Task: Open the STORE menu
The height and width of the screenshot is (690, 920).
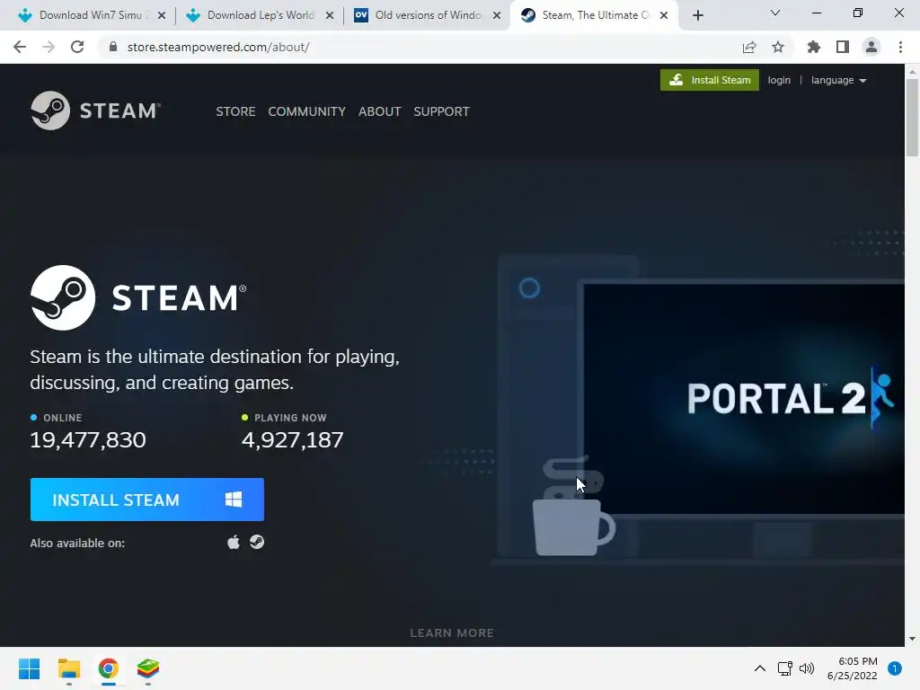Action: 235,111
